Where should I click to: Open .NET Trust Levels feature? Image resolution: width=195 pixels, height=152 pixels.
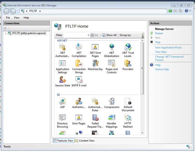pyautogui.click(x=128, y=50)
